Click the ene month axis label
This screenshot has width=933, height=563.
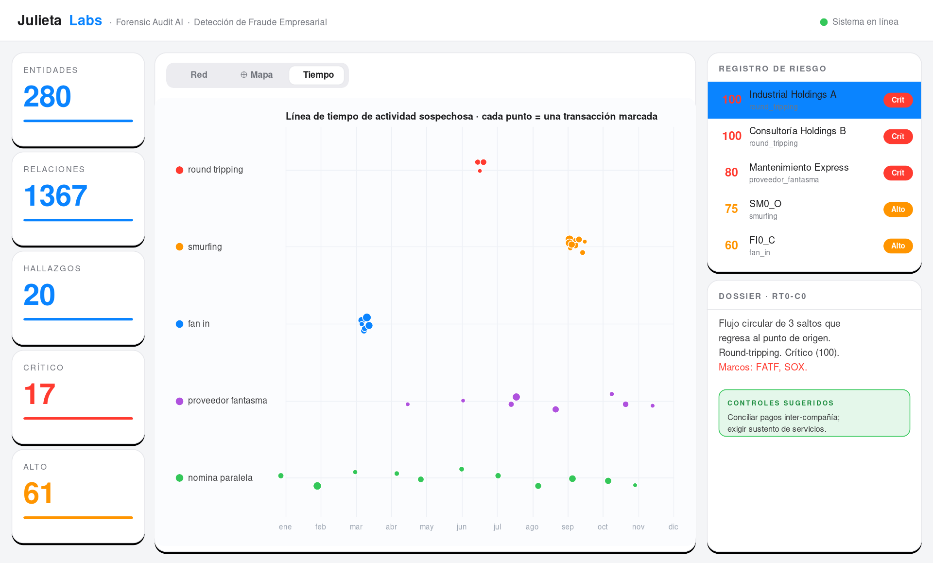point(285,527)
